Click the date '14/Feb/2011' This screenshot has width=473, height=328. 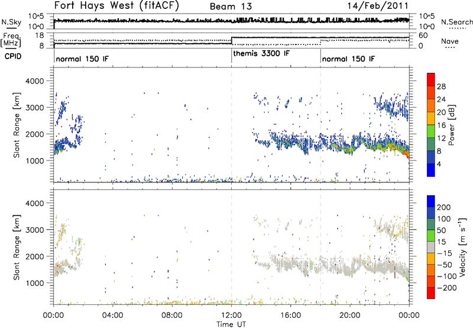coord(378,6)
